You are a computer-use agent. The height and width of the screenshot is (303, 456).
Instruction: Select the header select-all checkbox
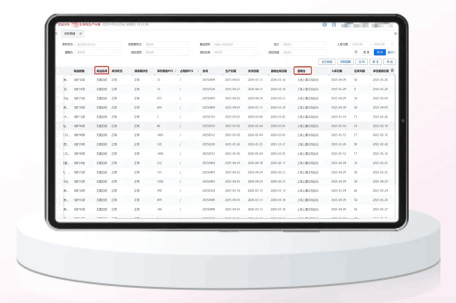59,71
